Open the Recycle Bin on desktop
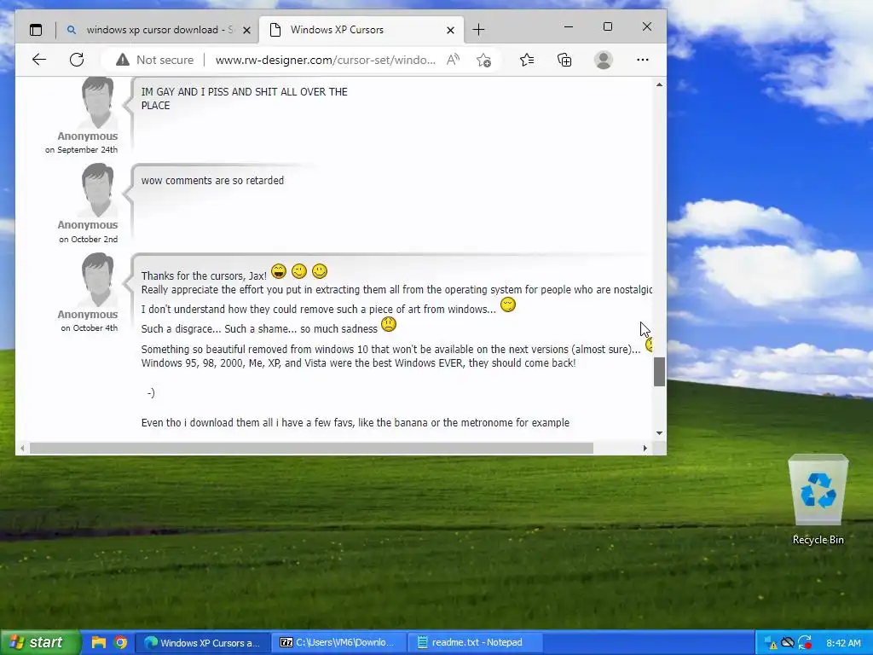Screen dimensions: 873x655 pos(818,500)
